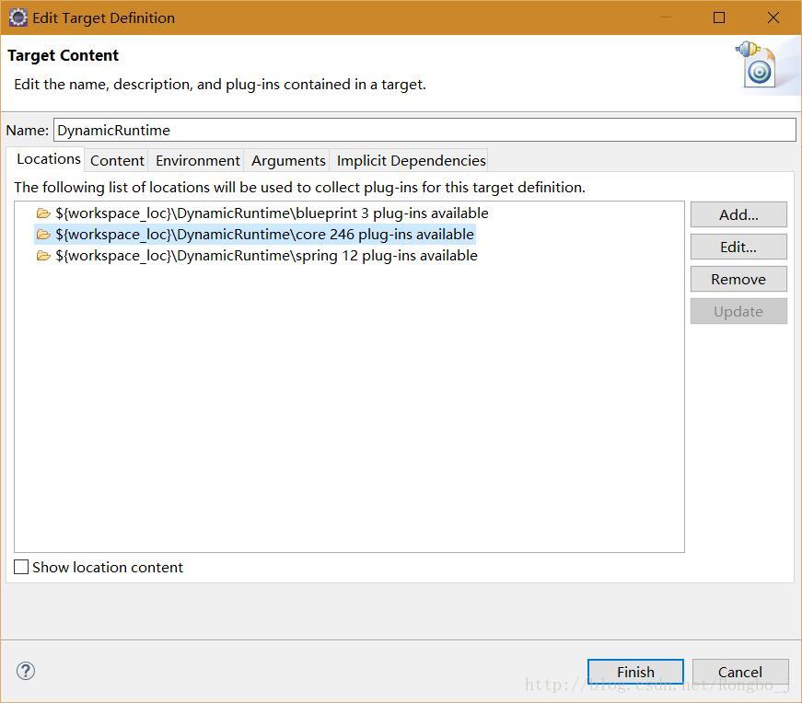This screenshot has width=802, height=703.
Task: Click the core location folder icon
Action: [43, 235]
